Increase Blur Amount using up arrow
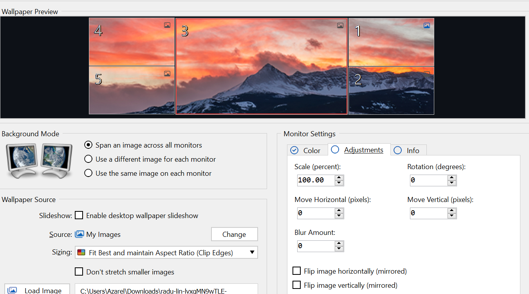The height and width of the screenshot is (294, 529). 339,243
